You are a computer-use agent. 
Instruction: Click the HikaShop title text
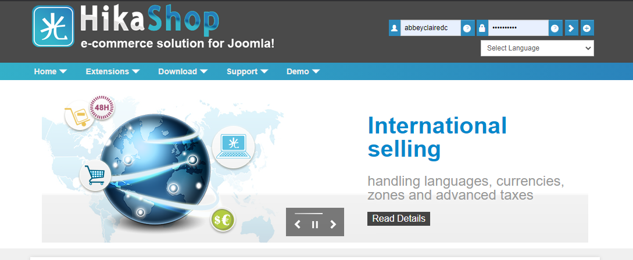tap(149, 20)
